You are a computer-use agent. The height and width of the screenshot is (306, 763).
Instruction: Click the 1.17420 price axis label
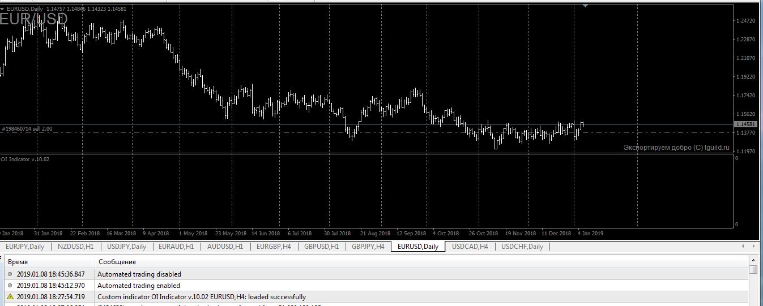pos(745,96)
